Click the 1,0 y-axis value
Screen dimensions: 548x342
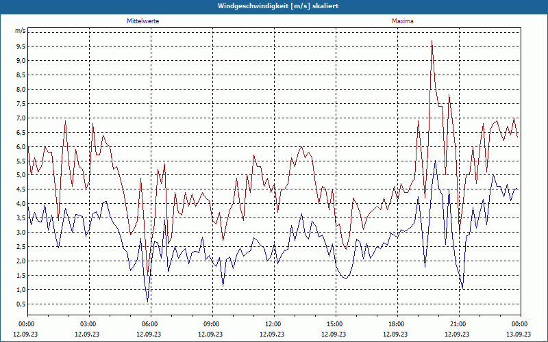[x=21, y=289]
